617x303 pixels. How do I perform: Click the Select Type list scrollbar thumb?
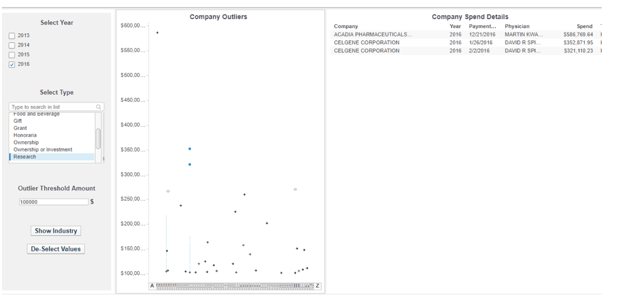coord(98,138)
